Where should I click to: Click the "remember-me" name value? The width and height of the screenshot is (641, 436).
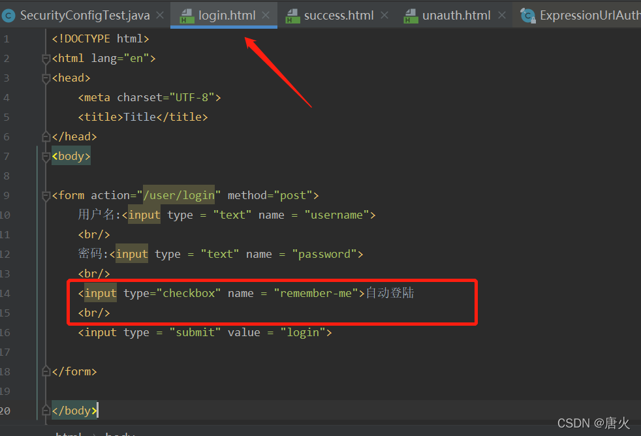pos(316,294)
